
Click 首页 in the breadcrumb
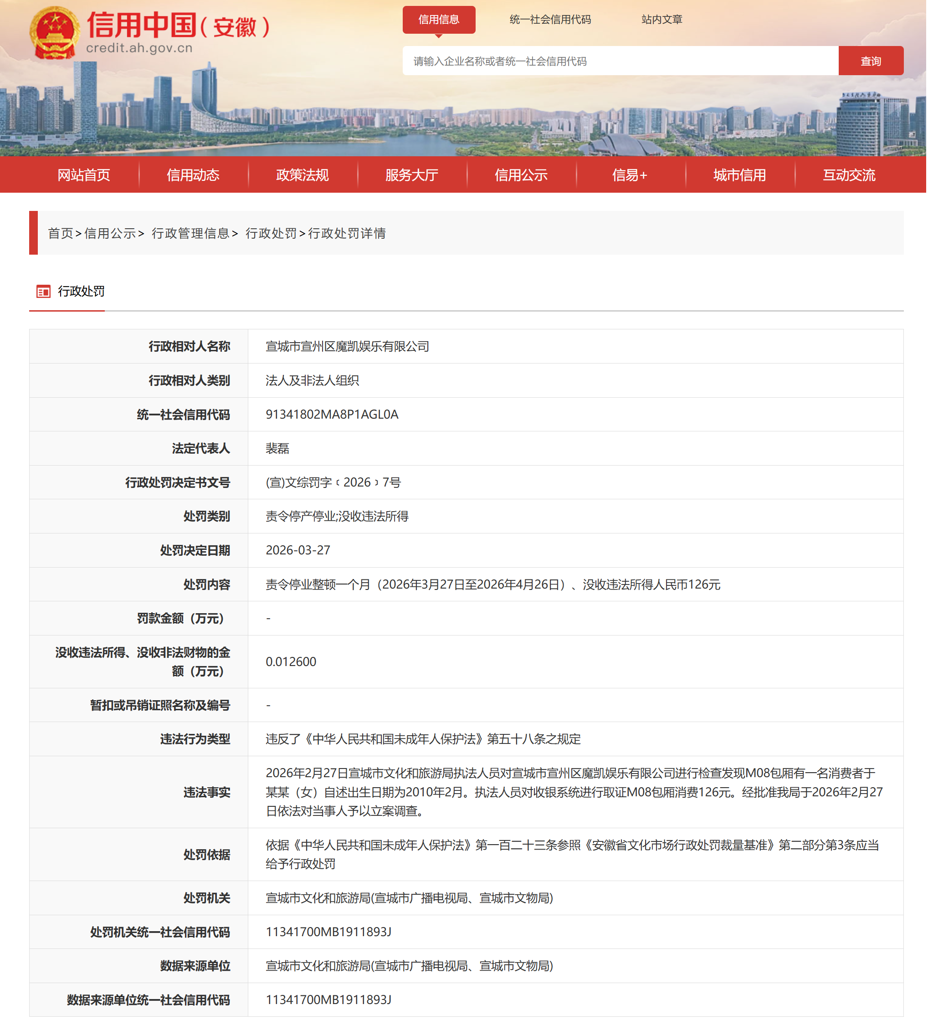pyautogui.click(x=60, y=233)
